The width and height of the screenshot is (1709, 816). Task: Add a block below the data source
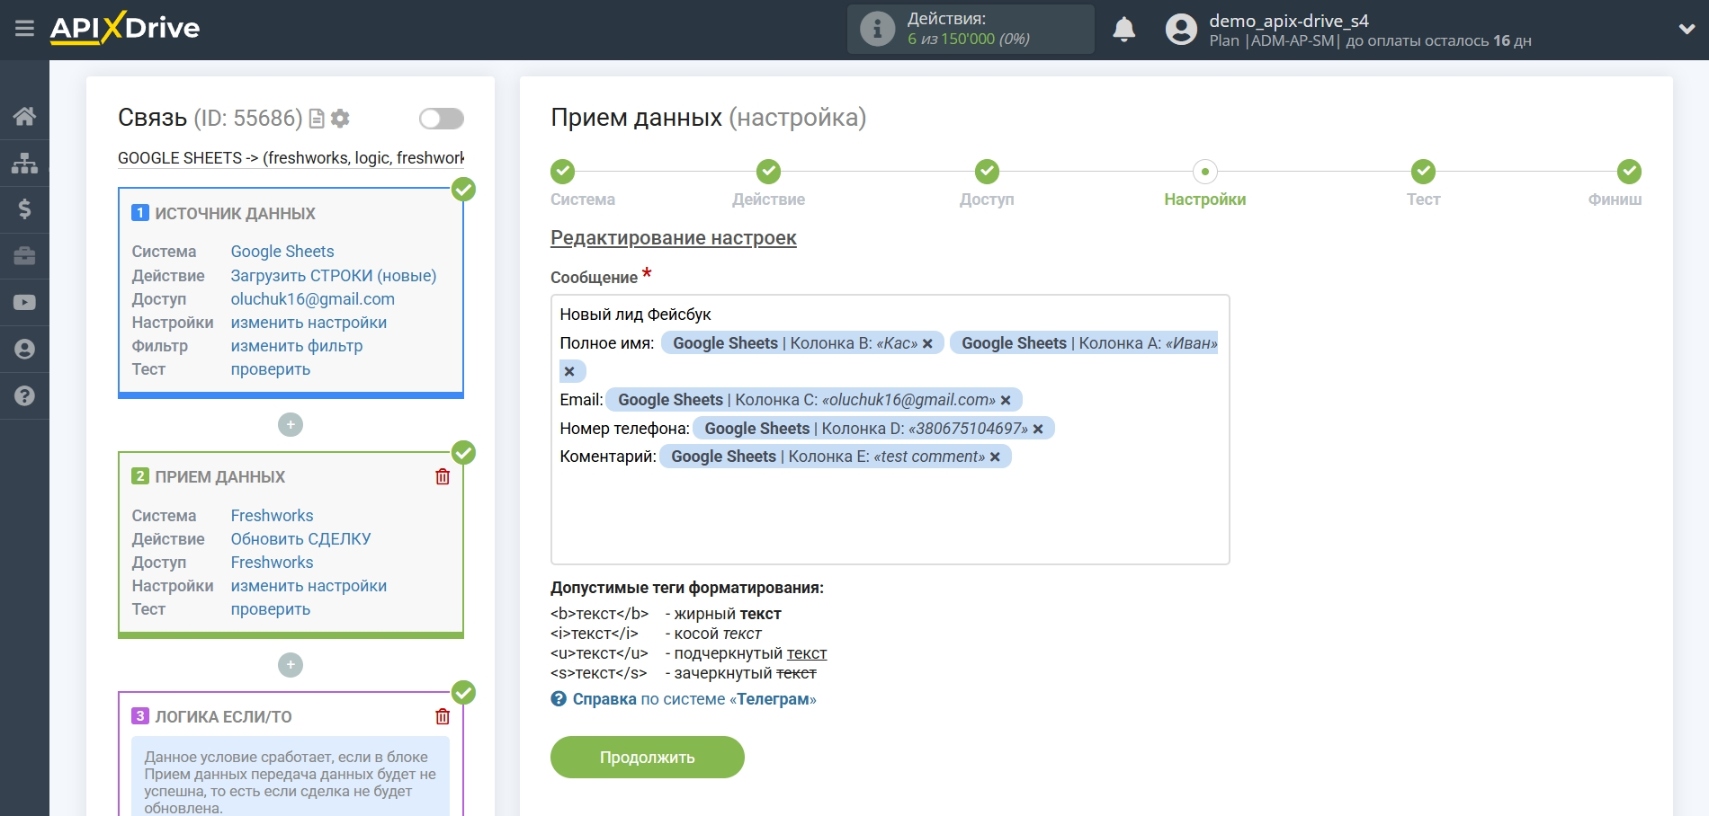(x=291, y=425)
